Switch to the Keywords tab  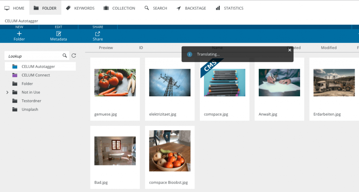[80, 8]
